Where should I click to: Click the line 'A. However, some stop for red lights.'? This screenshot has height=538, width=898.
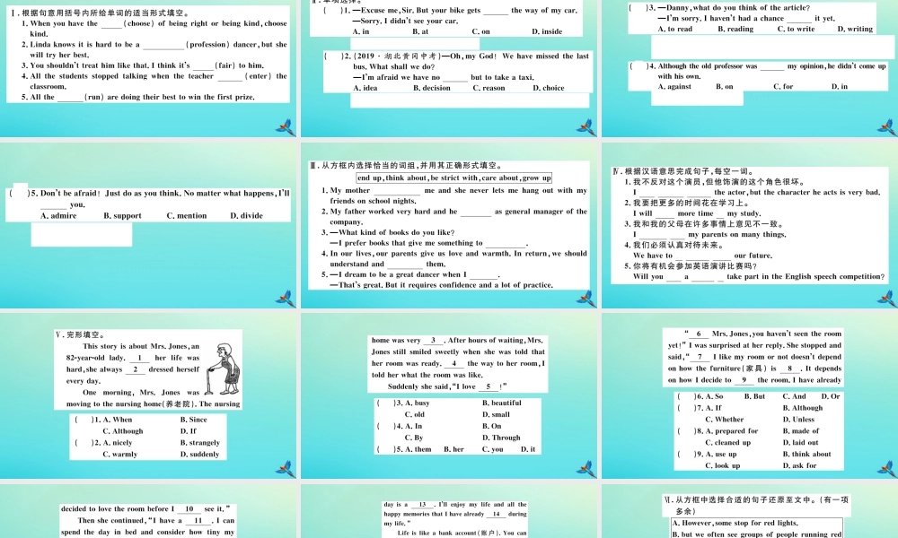click(735, 523)
